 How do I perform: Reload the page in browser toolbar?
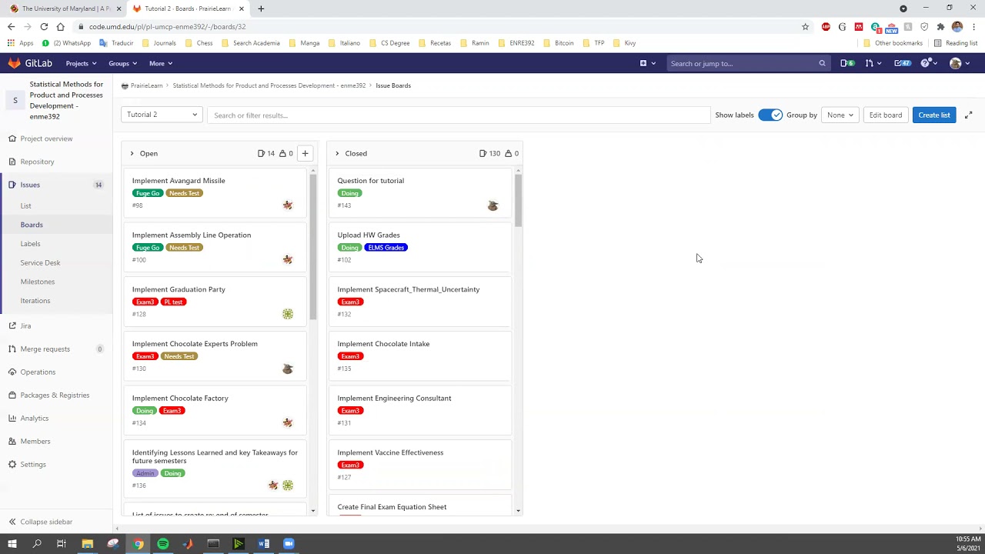coord(44,26)
